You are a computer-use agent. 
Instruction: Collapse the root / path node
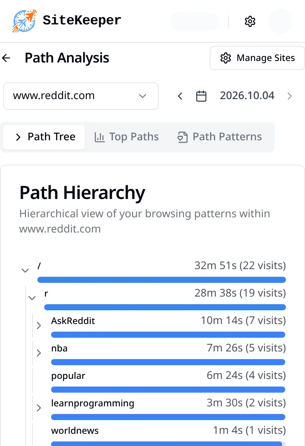[25, 271]
